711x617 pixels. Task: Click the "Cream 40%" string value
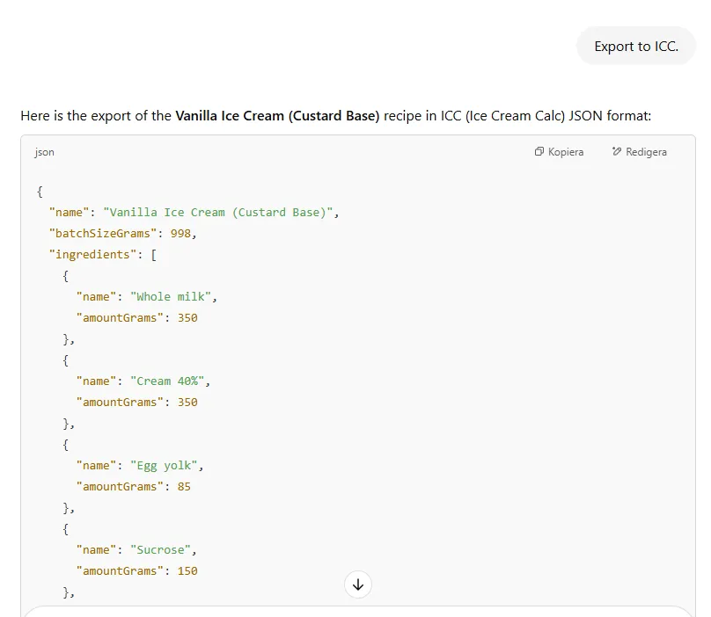click(x=167, y=381)
